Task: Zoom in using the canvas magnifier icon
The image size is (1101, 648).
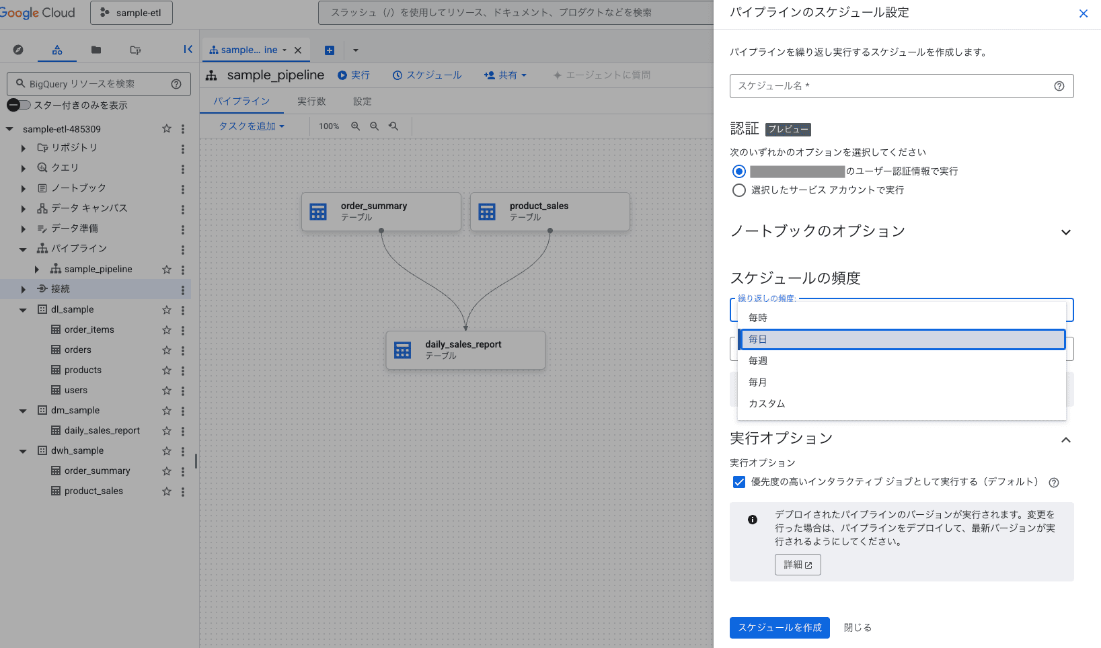Action: click(355, 126)
